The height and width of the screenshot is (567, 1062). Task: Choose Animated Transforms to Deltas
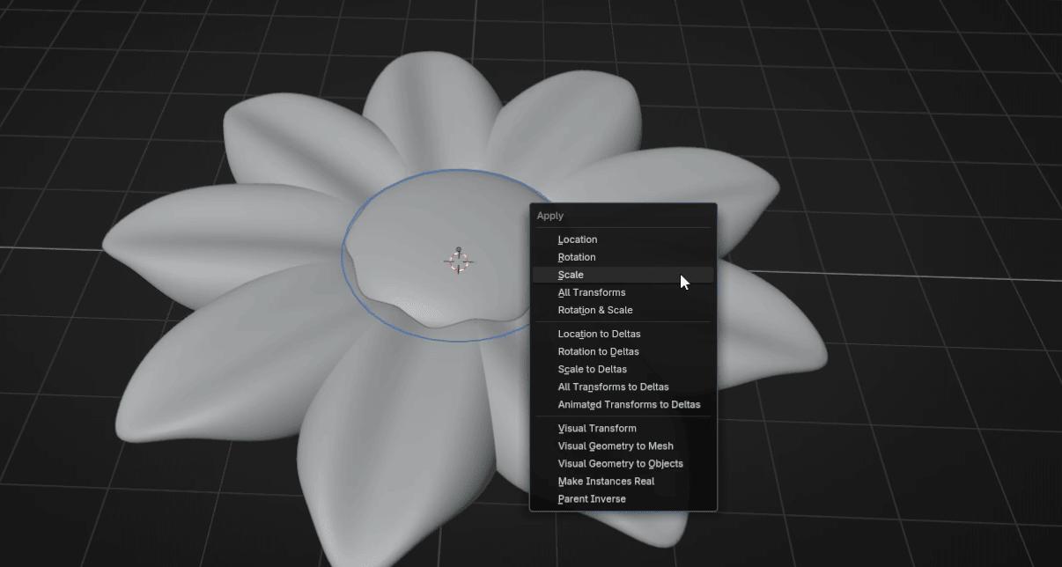tap(629, 404)
